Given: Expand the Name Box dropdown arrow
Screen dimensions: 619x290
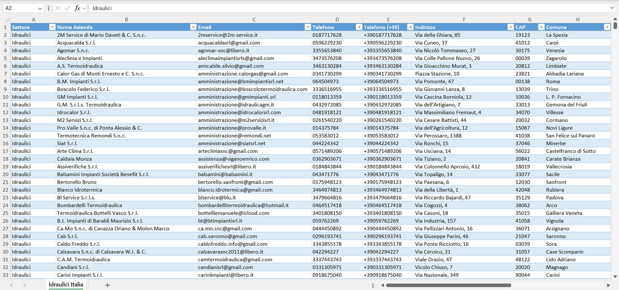Looking at the screenshot, I should [40, 8].
